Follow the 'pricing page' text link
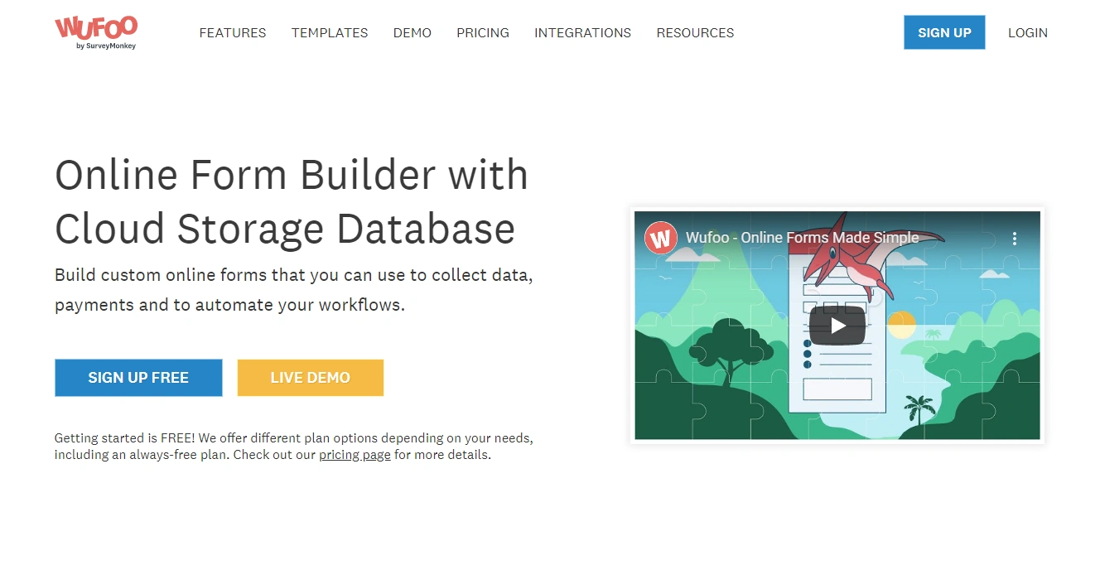 355,455
